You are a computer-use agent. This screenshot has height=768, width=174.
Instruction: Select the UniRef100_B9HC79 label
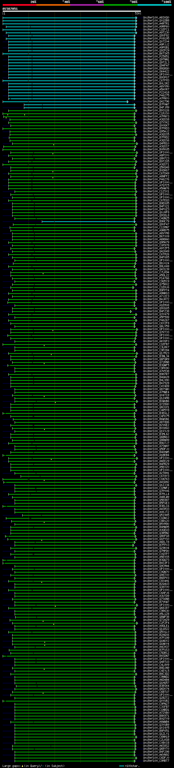[156, 221]
